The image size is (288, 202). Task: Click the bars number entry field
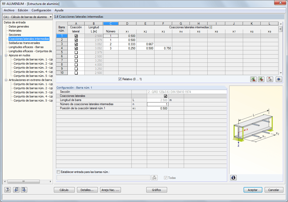[x=104, y=178]
